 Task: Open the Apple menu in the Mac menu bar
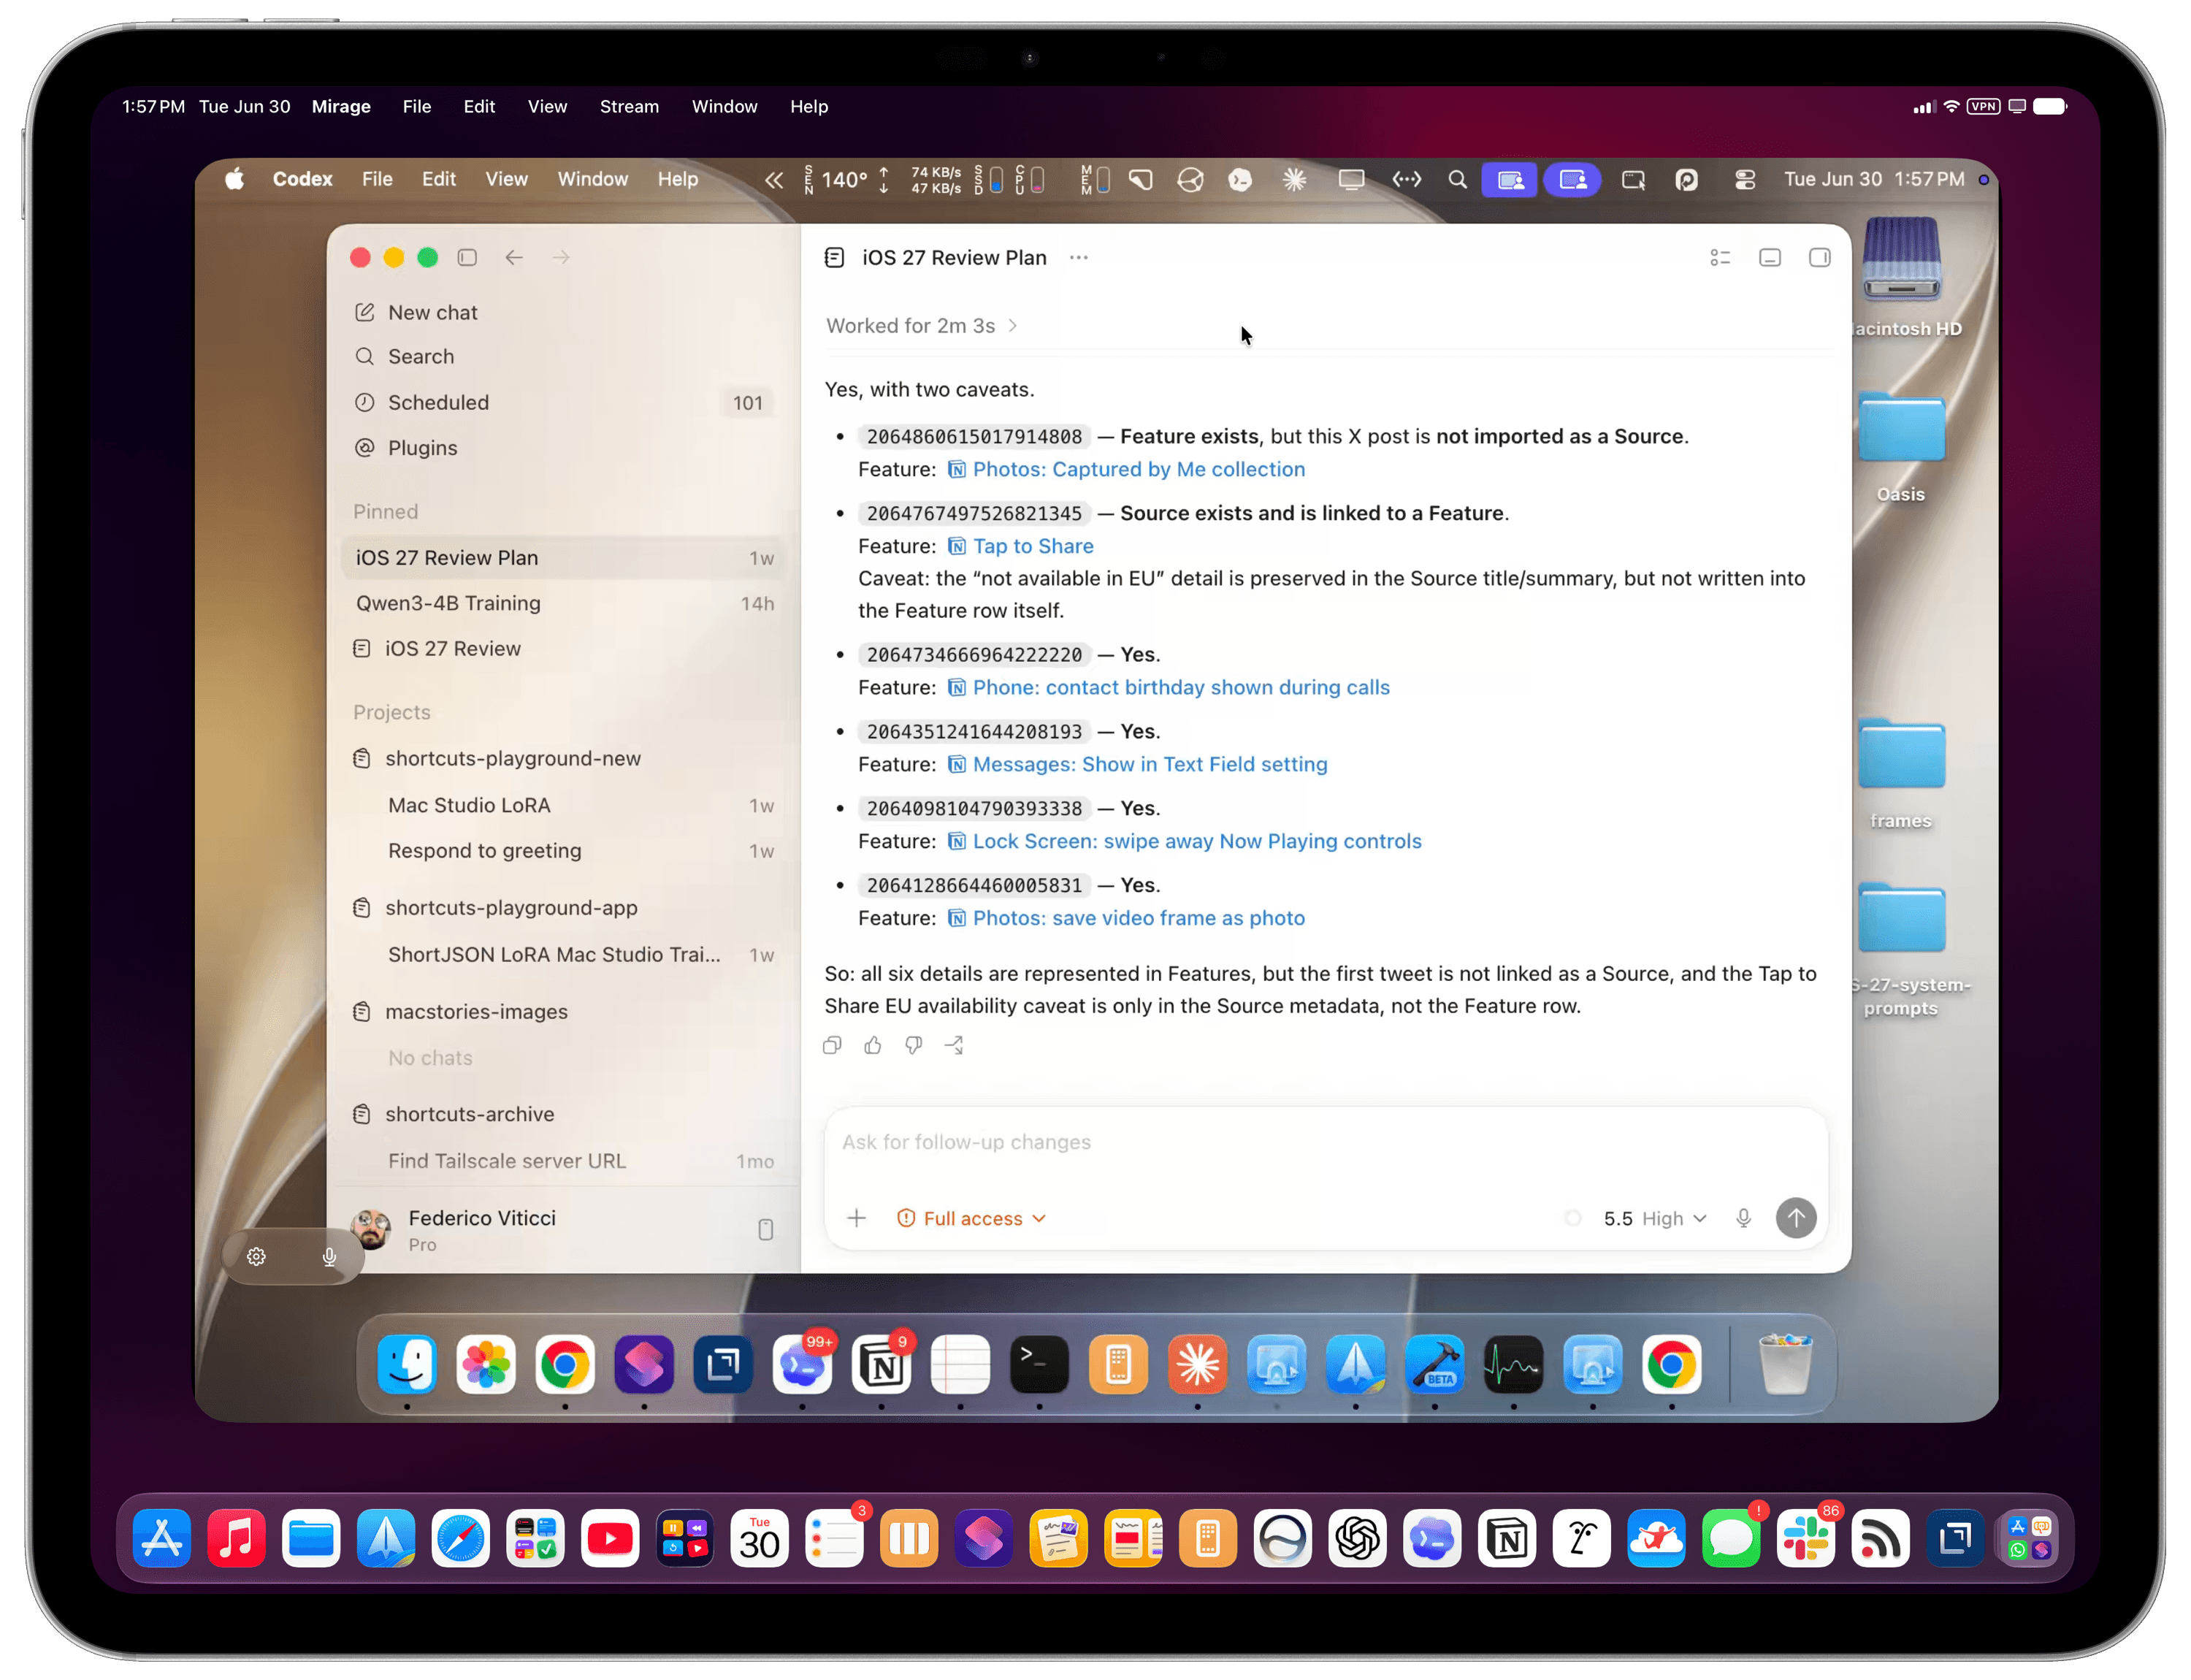pos(235,179)
